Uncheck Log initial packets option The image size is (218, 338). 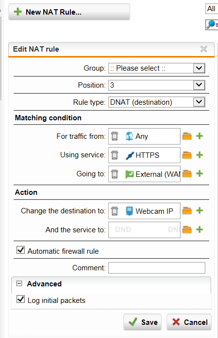(21, 299)
